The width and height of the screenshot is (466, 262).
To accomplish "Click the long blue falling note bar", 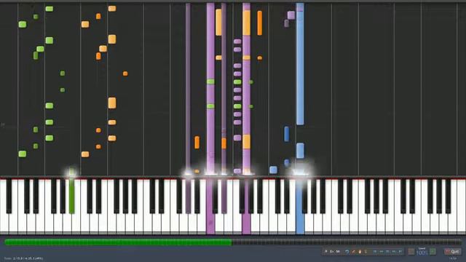I will pos(300,64).
